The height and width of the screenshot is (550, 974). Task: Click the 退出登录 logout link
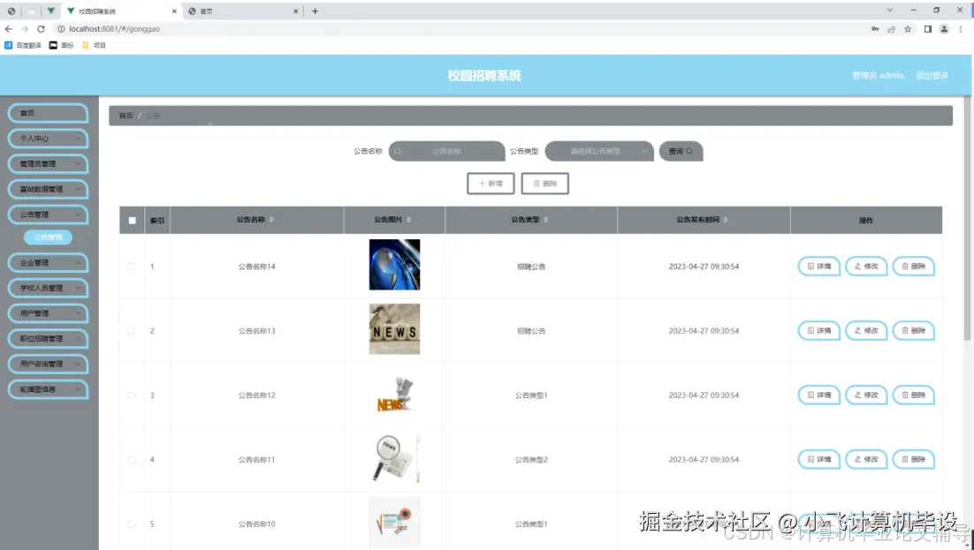point(932,75)
